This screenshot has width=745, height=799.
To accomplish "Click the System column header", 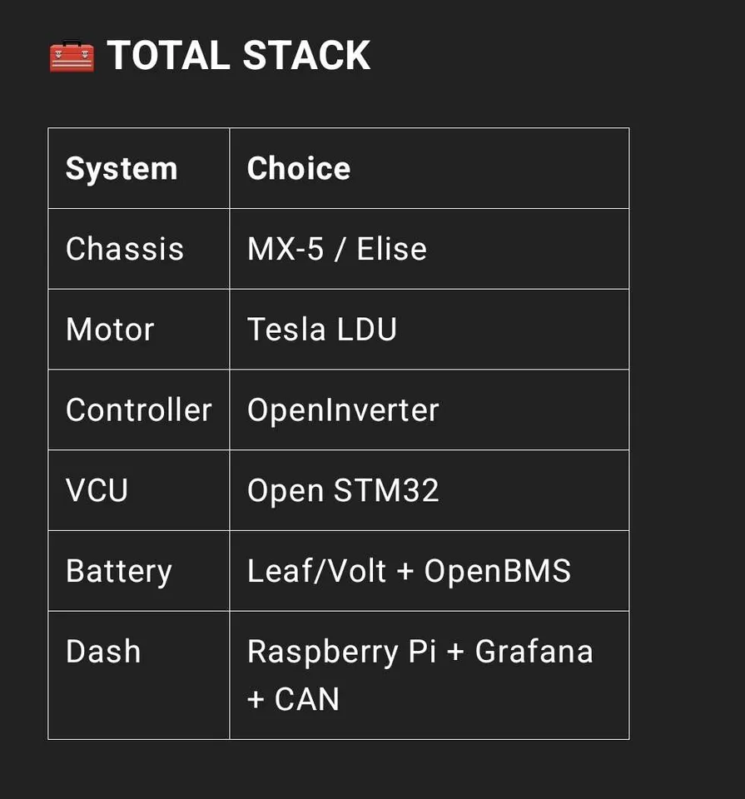I will [x=122, y=169].
